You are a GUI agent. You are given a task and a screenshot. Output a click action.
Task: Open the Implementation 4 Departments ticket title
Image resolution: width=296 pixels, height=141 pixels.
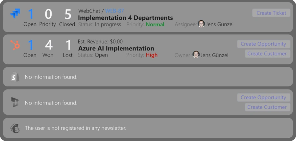click(125, 17)
